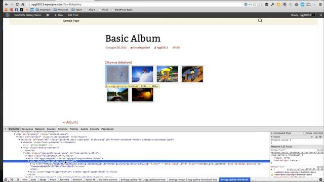This screenshot has width=324, height=182.
Task: Switch to the Timeline DevTools tab
Action: pos(63,129)
